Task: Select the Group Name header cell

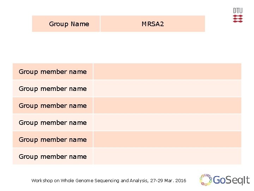Action: (x=66, y=24)
